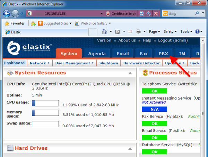
Task: Collapse the System Resources panel
Action: pyautogui.click(x=130, y=73)
